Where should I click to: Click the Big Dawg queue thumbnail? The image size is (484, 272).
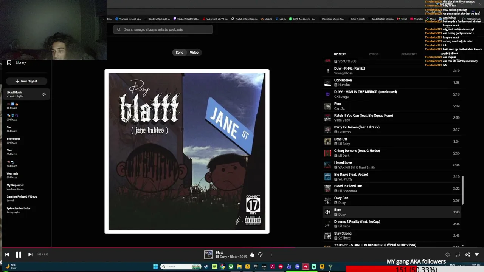[327, 177]
